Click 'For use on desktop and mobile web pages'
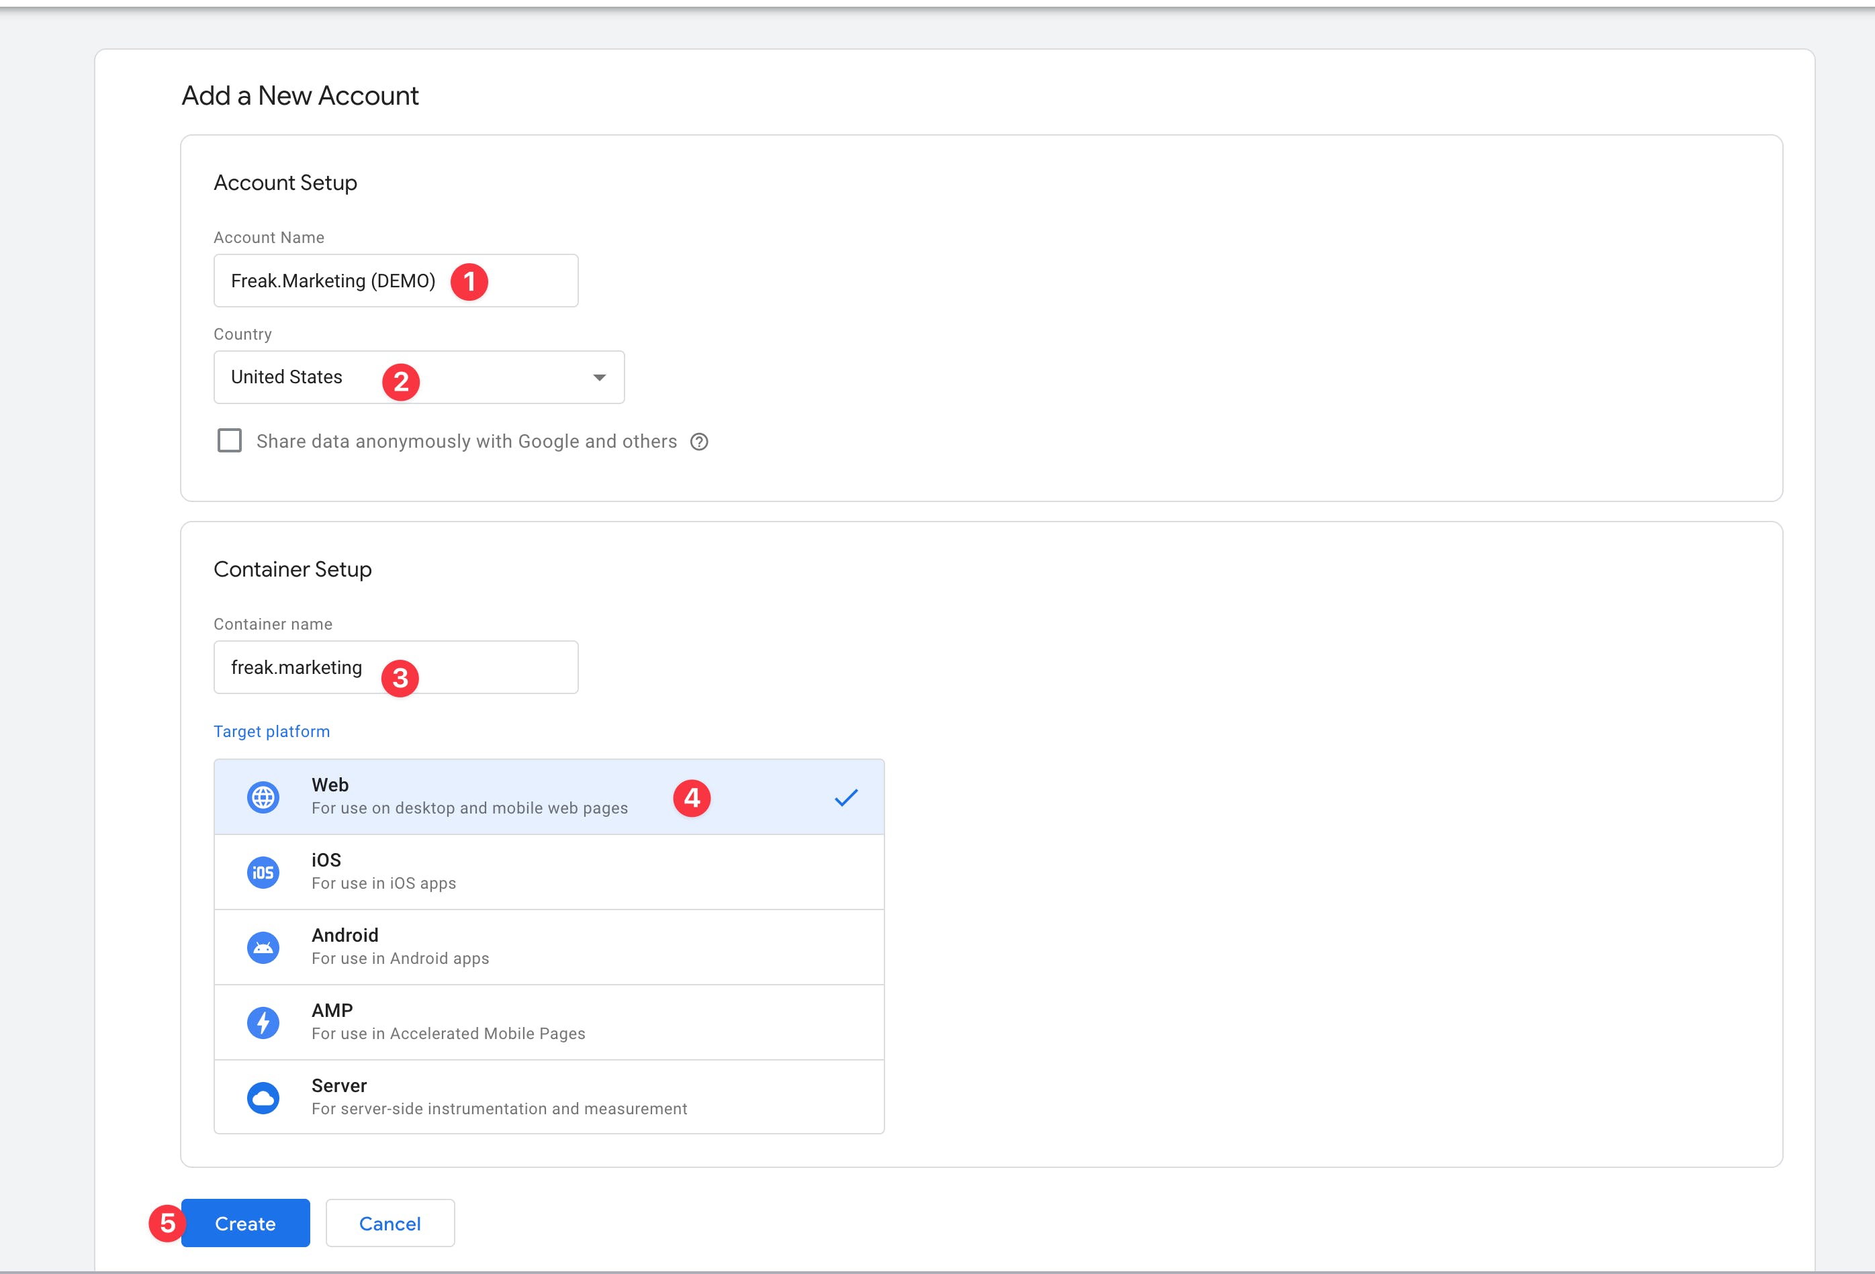1875x1274 pixels. 469,808
